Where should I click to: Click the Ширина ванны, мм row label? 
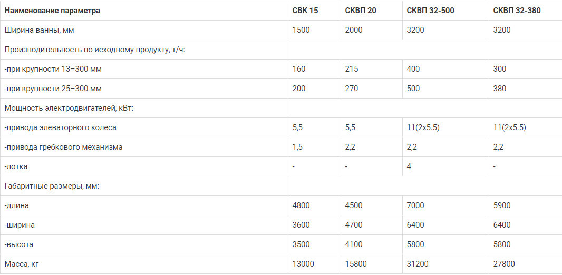(39, 30)
